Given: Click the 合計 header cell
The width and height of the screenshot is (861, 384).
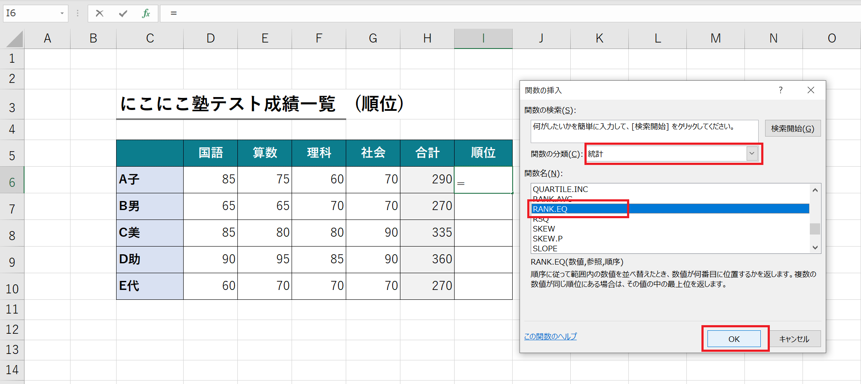Looking at the screenshot, I should click(427, 153).
